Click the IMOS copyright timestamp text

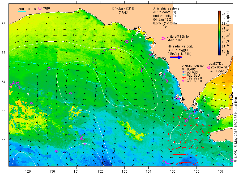coord(236,130)
